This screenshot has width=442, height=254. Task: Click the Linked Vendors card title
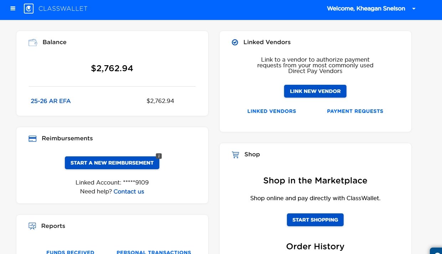[x=267, y=42]
